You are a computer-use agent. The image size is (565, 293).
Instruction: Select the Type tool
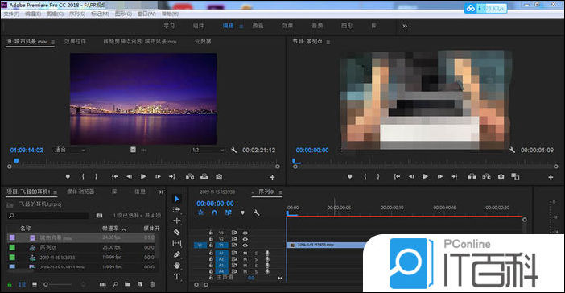(x=176, y=277)
